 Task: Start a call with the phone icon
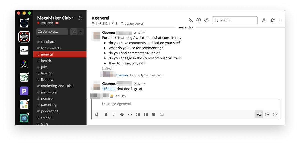pyautogui.click(x=191, y=20)
